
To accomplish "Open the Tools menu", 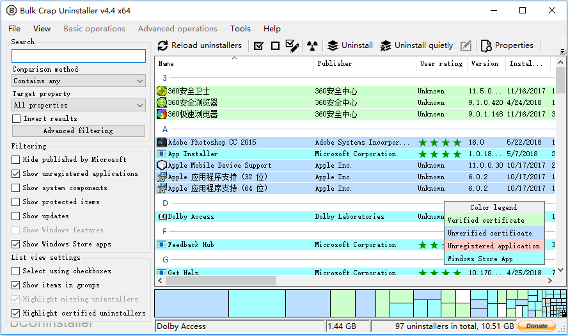I will [x=240, y=29].
